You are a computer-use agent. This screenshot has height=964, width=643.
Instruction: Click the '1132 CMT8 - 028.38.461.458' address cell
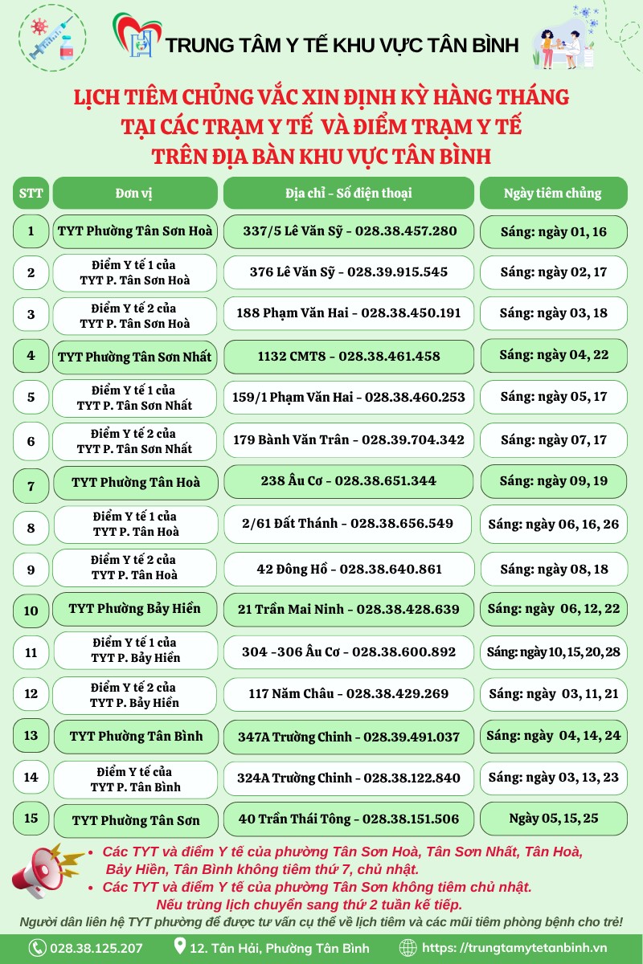tap(348, 356)
